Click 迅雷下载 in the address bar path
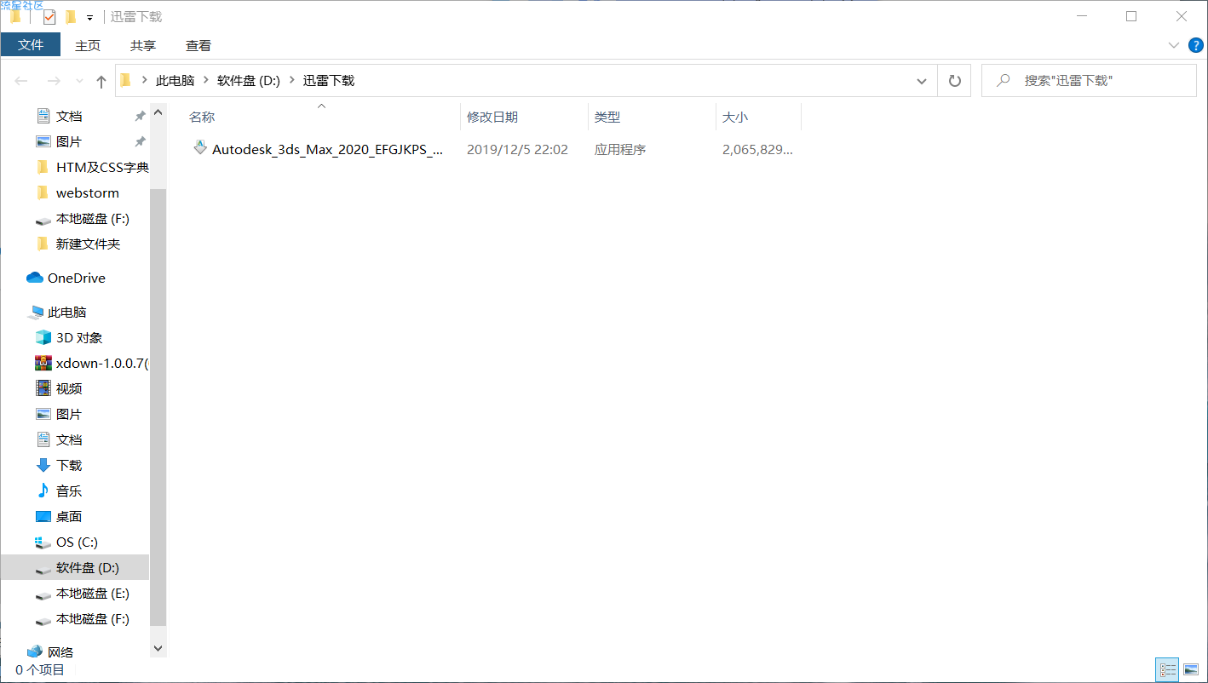Image resolution: width=1208 pixels, height=683 pixels. [329, 81]
